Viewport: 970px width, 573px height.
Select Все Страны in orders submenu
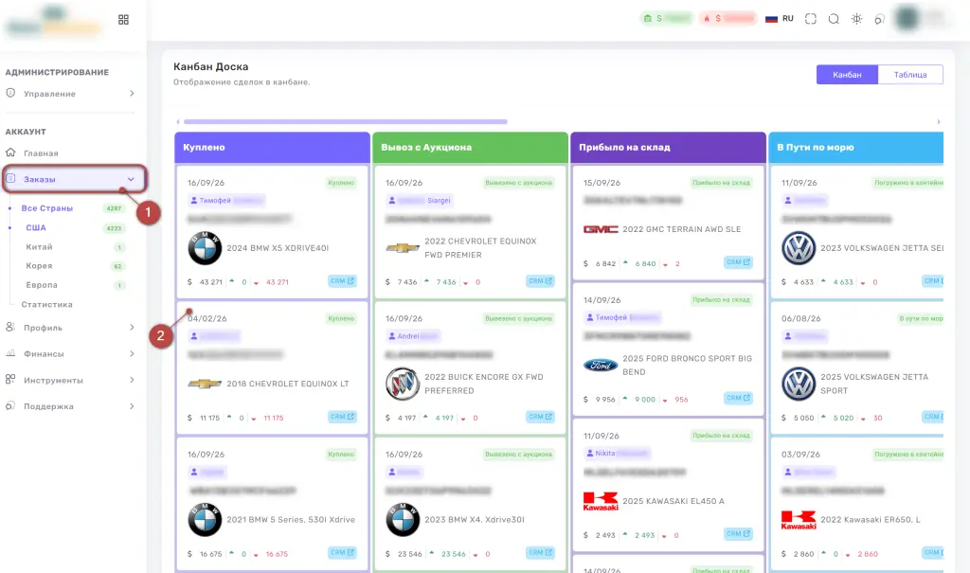tap(47, 208)
